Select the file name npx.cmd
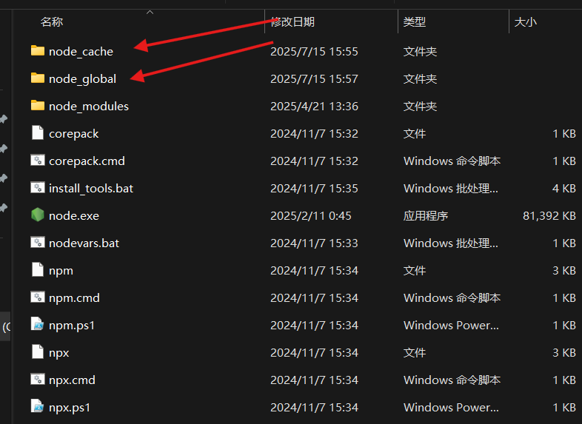Viewport: 582px width, 424px height. coord(72,380)
